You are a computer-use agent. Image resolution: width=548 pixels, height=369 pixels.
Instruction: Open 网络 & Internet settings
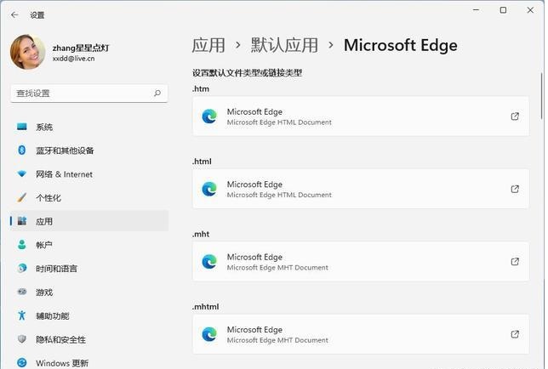coord(89,174)
